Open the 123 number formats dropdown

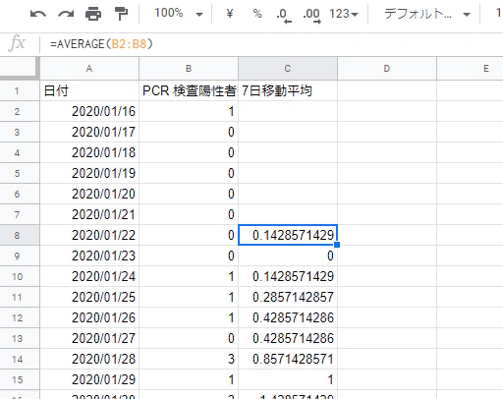pyautogui.click(x=344, y=14)
